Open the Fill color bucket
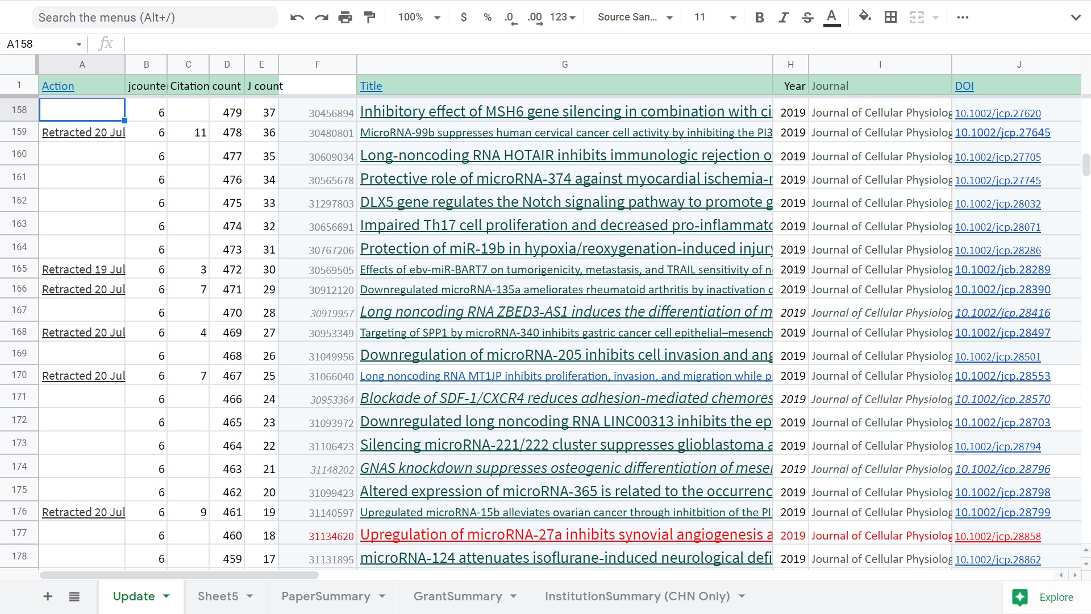The image size is (1091, 614). tap(865, 16)
